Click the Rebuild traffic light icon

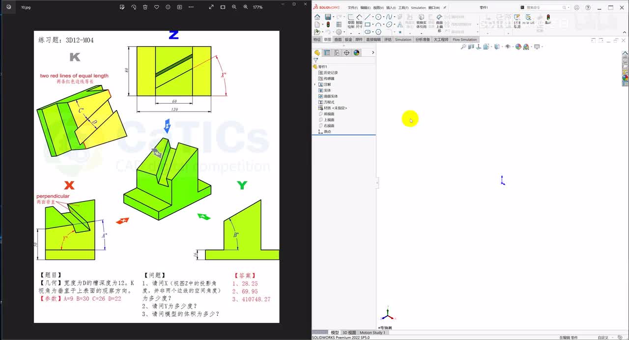328,25
